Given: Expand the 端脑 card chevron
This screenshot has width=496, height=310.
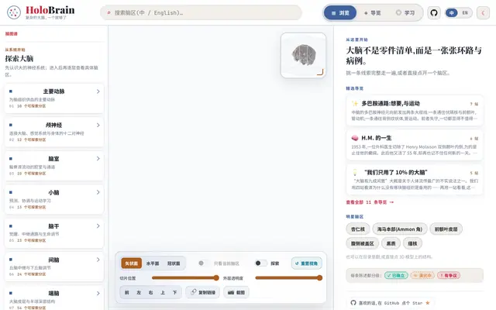Looking at the screenshot, I should [98, 293].
